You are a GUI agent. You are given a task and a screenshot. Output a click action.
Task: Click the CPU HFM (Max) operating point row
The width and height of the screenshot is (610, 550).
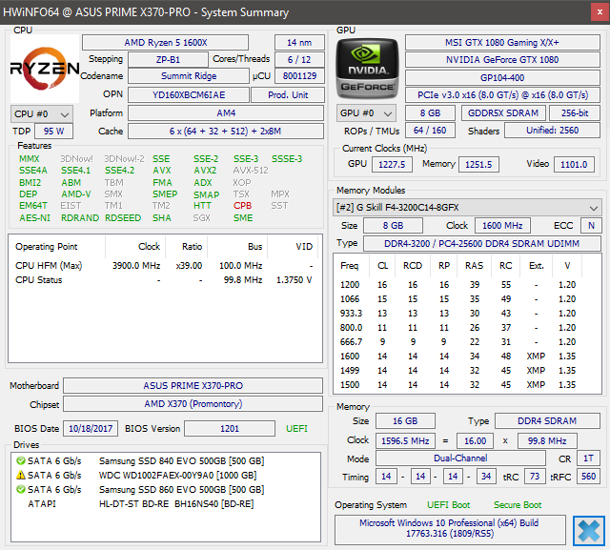(165, 266)
